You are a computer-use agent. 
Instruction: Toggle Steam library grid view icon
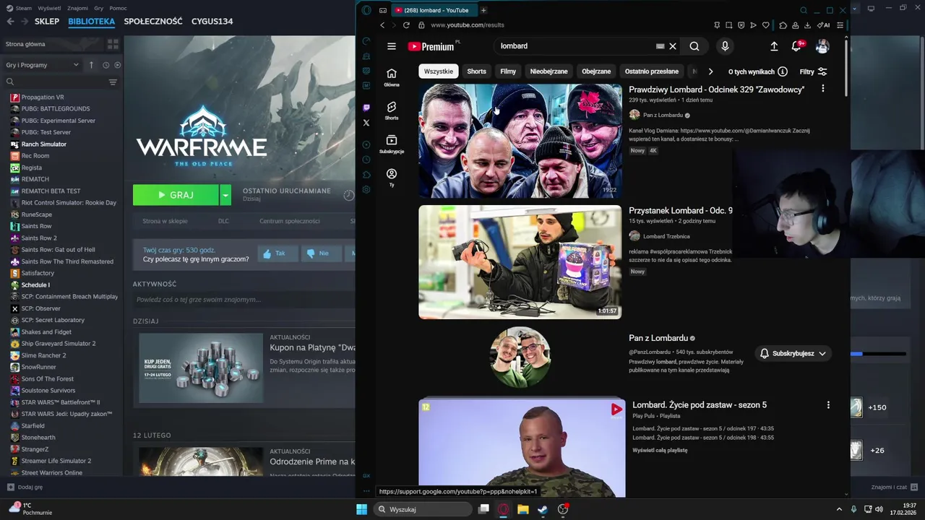click(x=113, y=44)
